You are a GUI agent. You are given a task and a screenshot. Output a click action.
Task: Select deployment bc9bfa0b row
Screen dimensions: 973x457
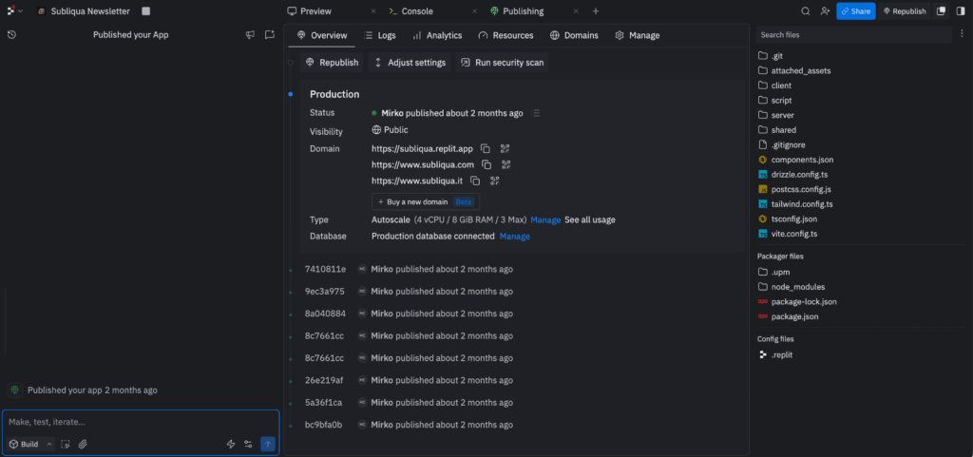[409, 425]
